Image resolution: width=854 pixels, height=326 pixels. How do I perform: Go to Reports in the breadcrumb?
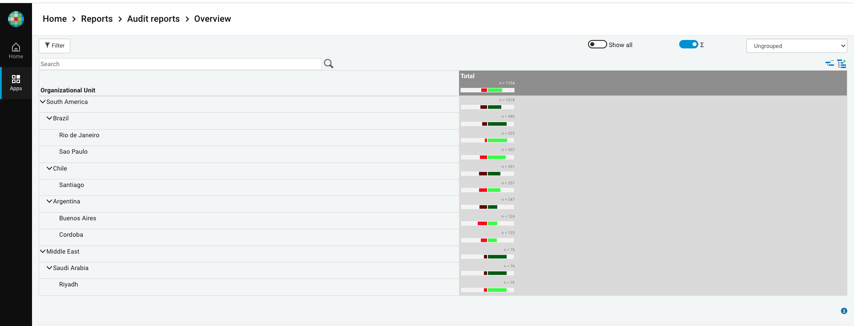[x=97, y=19]
